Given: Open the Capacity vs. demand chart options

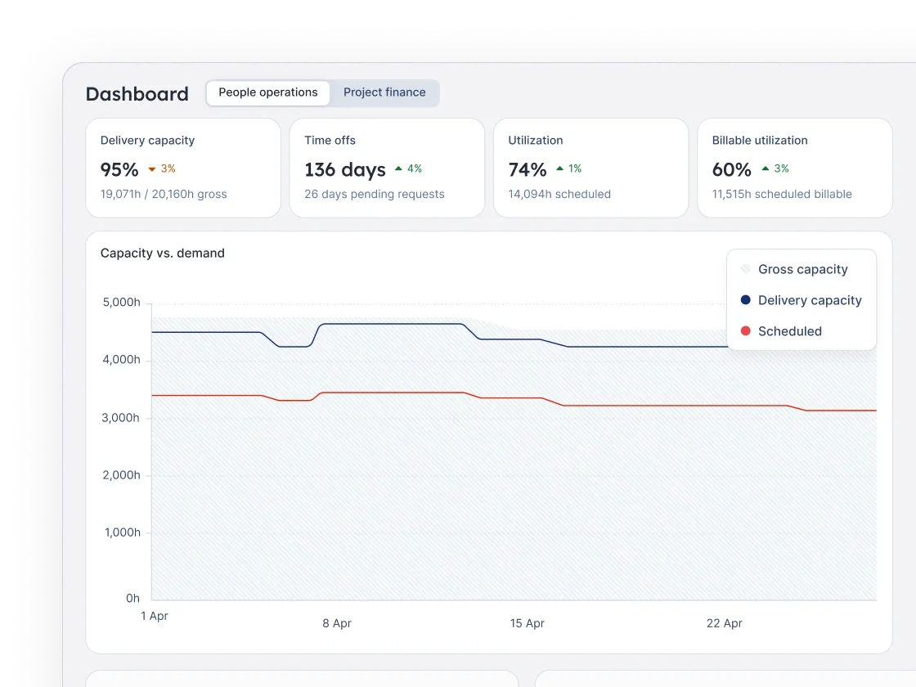Looking at the screenshot, I should pos(161,253).
